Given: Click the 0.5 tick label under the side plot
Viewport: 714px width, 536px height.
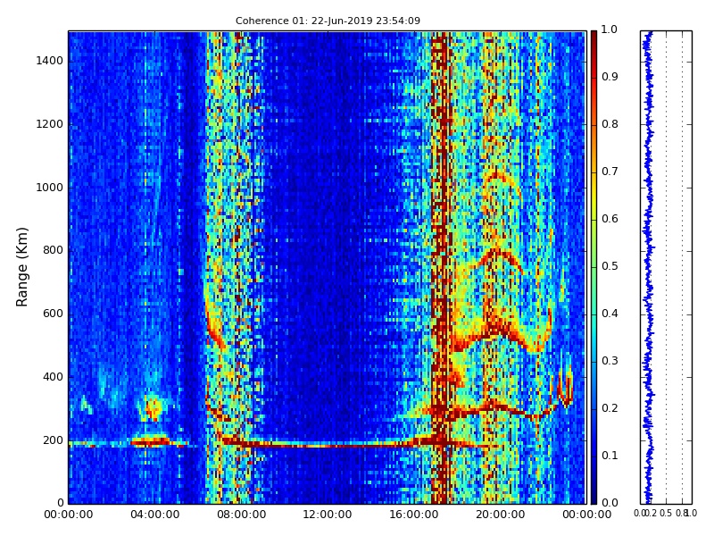Looking at the screenshot, I should pos(666,514).
